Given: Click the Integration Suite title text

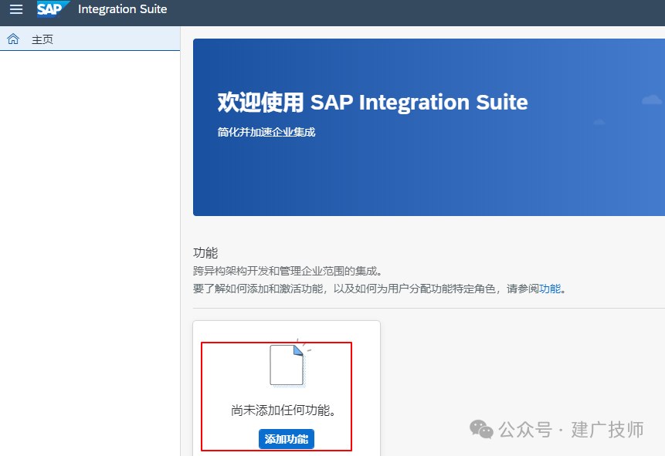Looking at the screenshot, I should tap(123, 9).
